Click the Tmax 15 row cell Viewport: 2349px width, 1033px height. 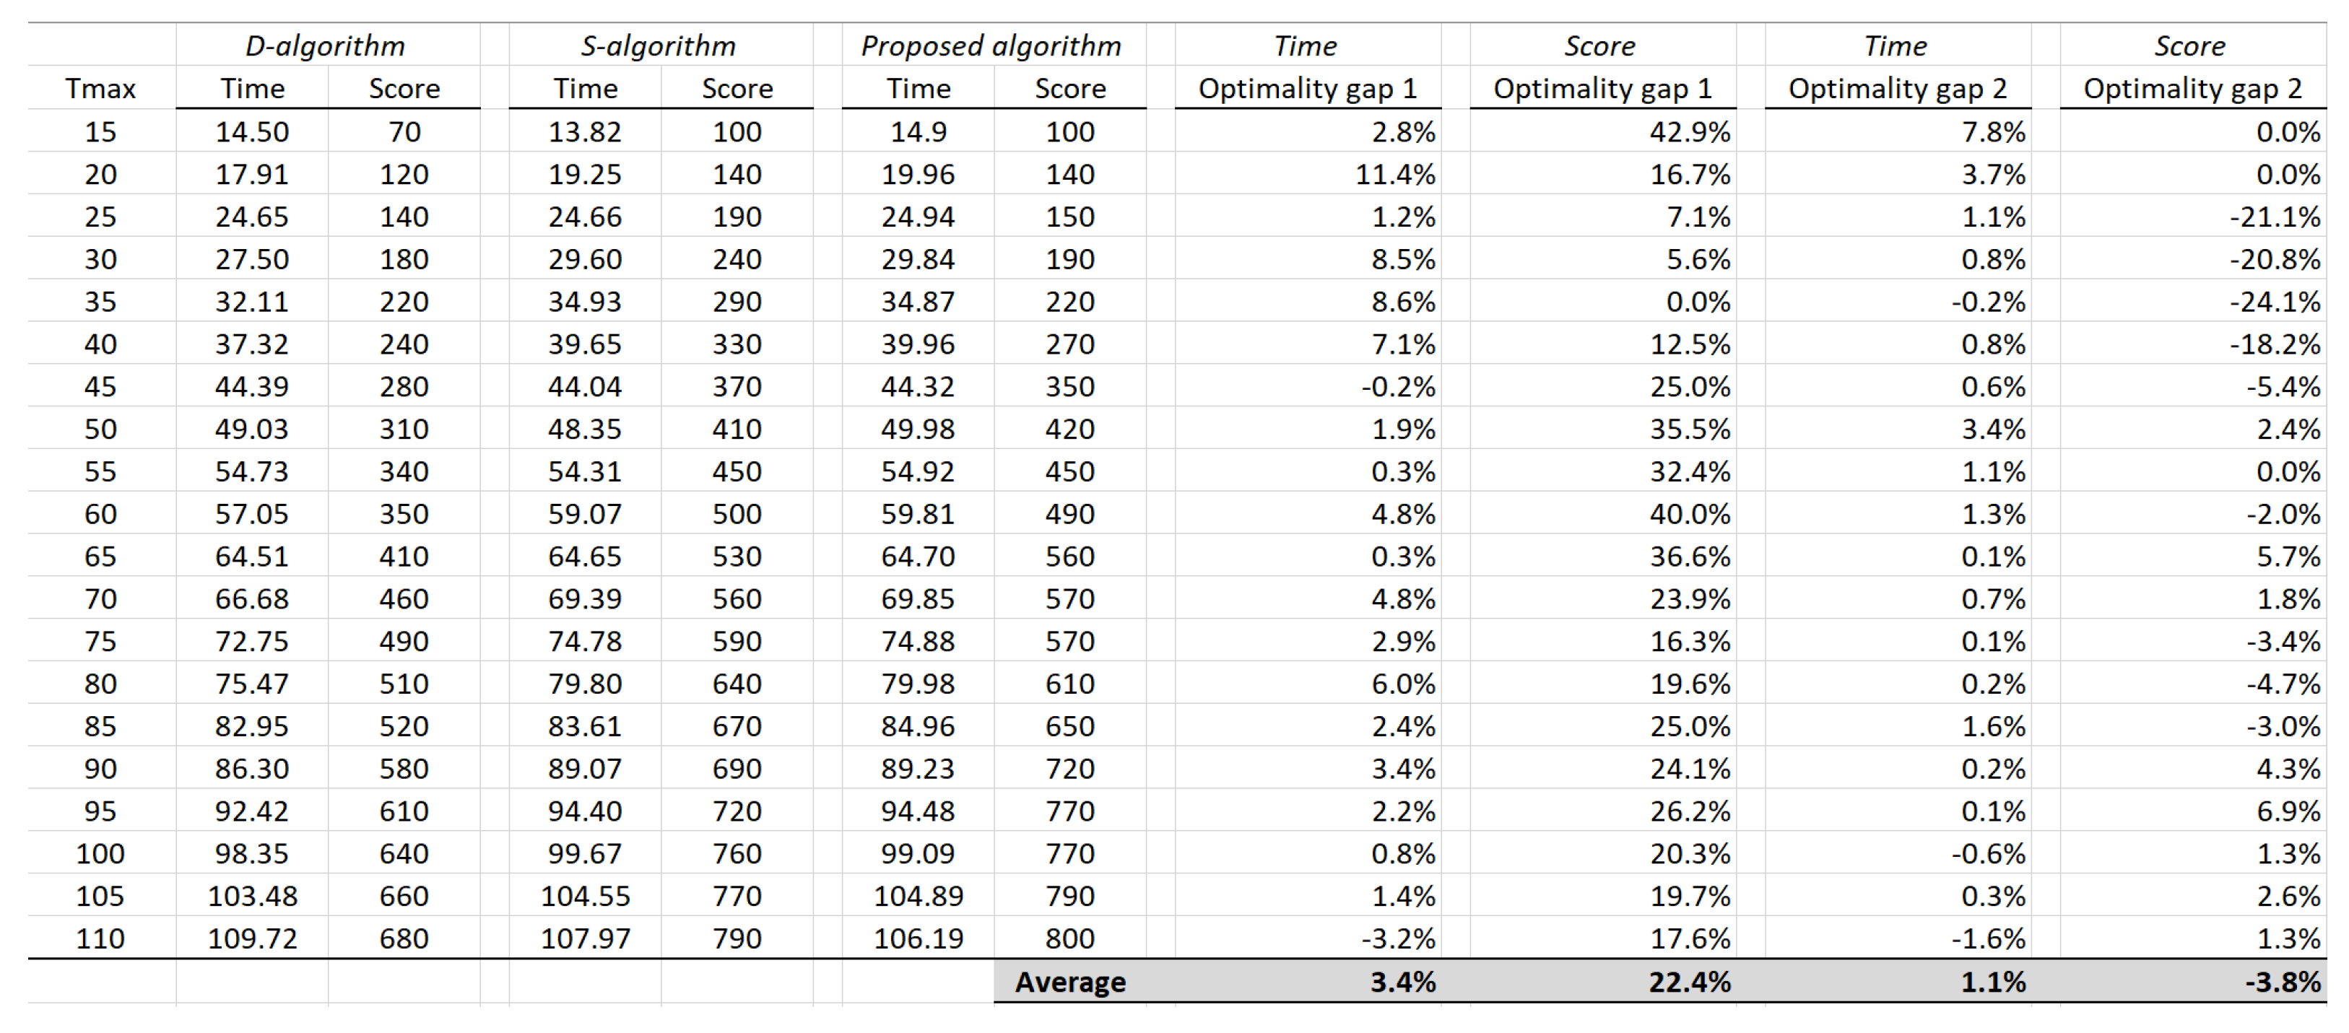point(100,131)
